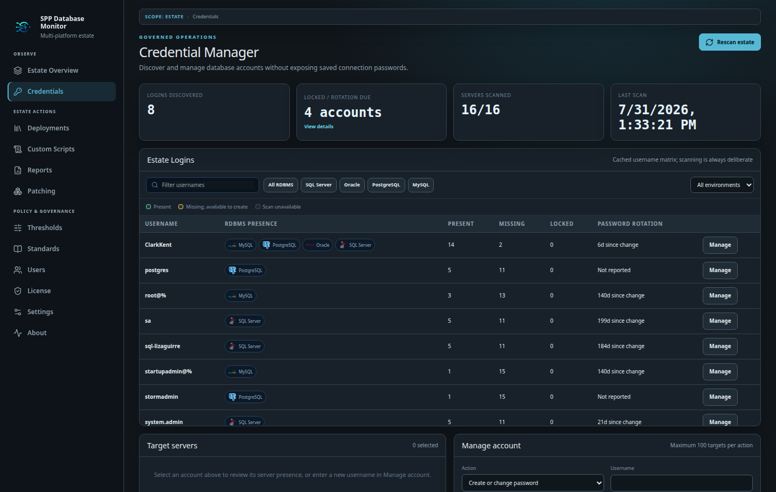The width and height of the screenshot is (776, 492).
Task: Click SQL Server badge for sql-lizaguirre
Action: pos(245,347)
